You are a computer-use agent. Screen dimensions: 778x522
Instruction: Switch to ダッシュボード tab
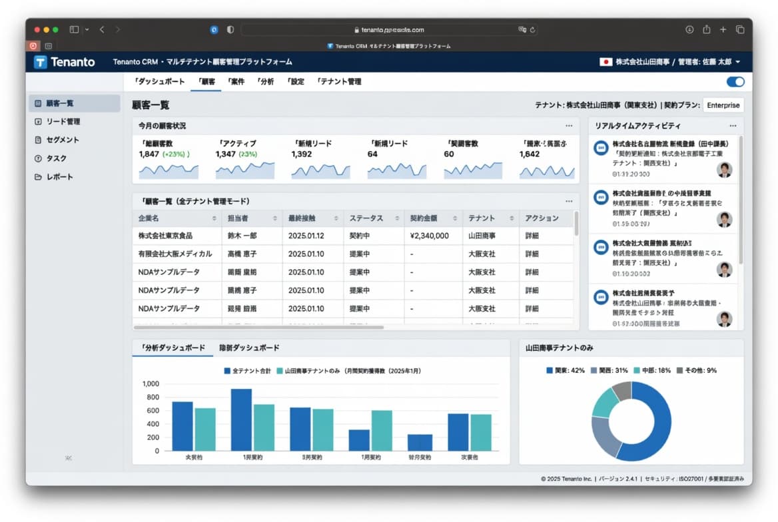click(x=160, y=81)
